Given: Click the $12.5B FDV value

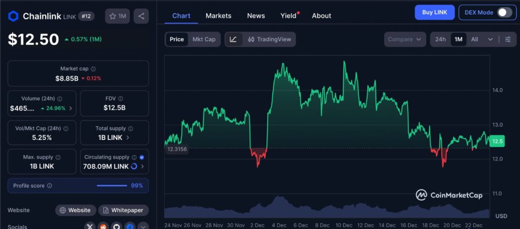Looking at the screenshot, I should tap(114, 107).
